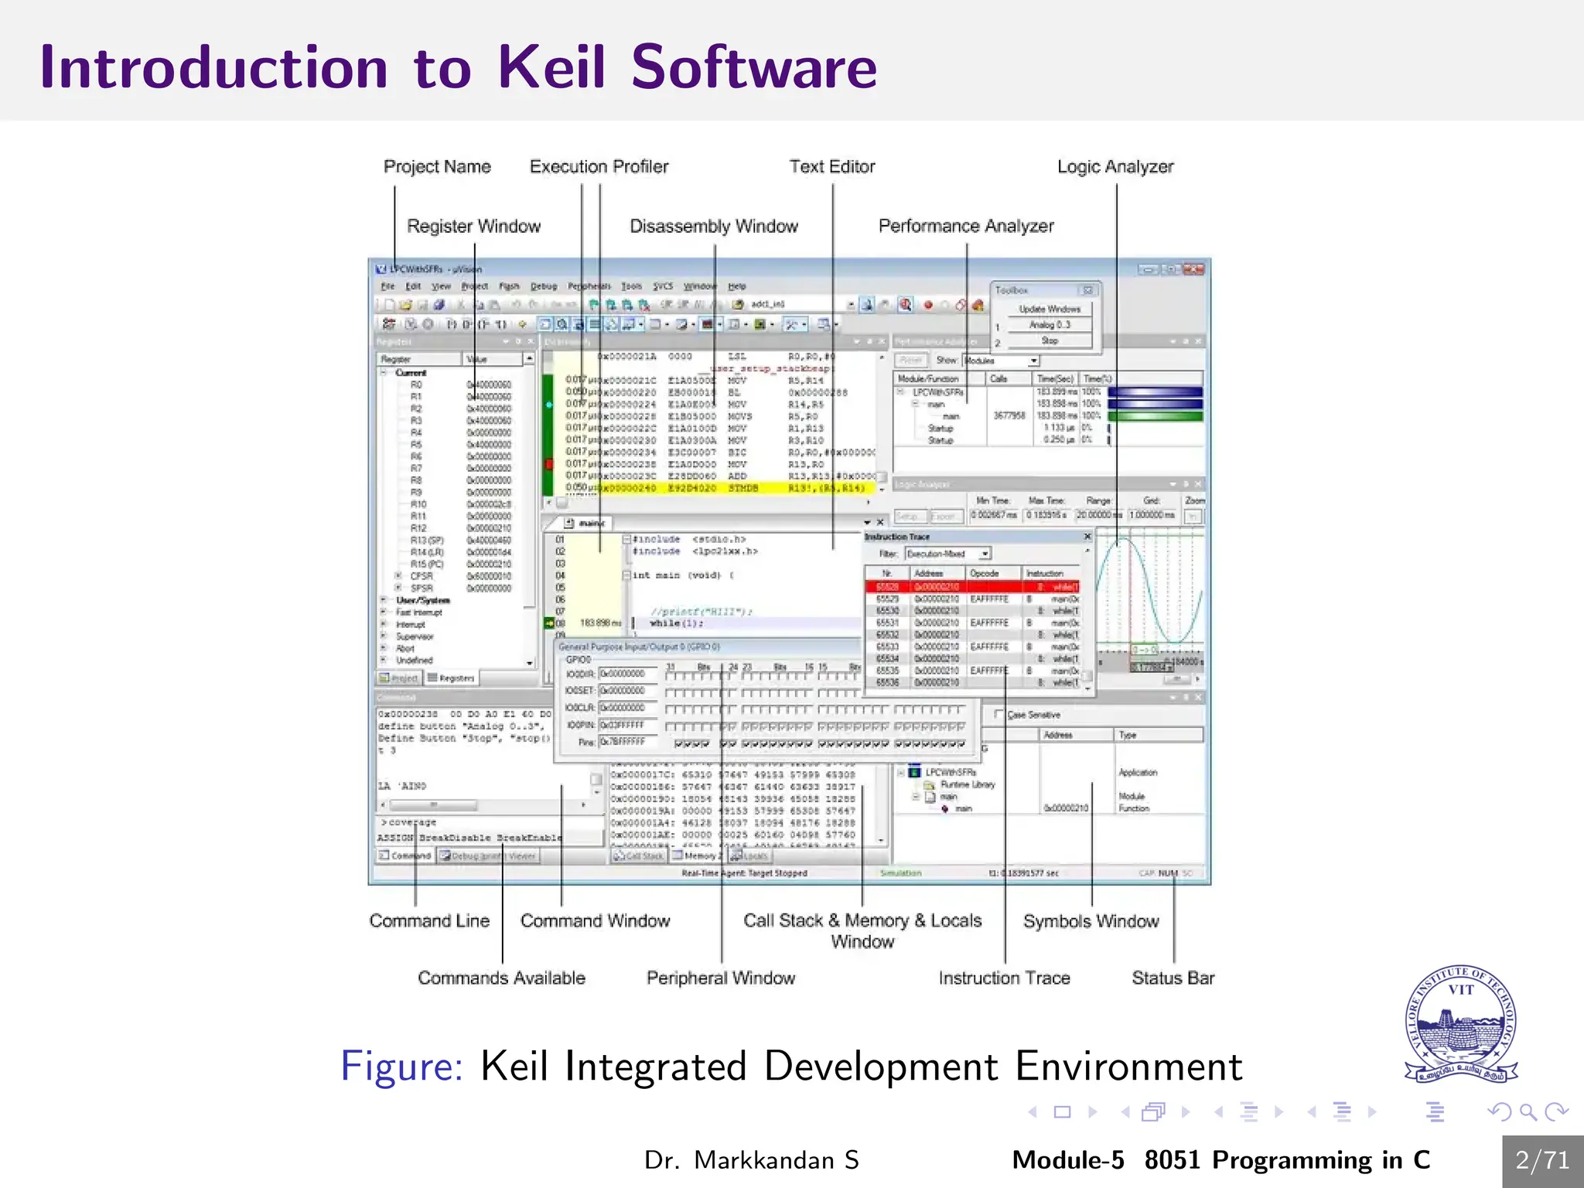Screen dimensions: 1584x1188
Task: Click the Update Windows Toolbox button
Action: point(1050,309)
